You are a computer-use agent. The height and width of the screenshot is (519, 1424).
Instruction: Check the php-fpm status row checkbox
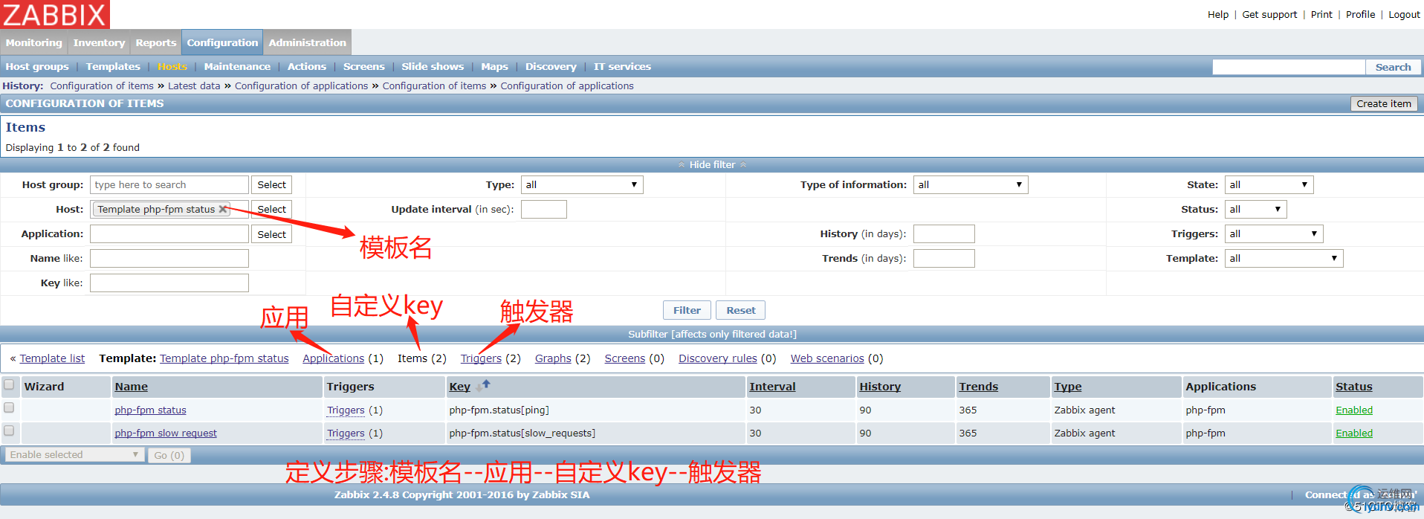(9, 408)
